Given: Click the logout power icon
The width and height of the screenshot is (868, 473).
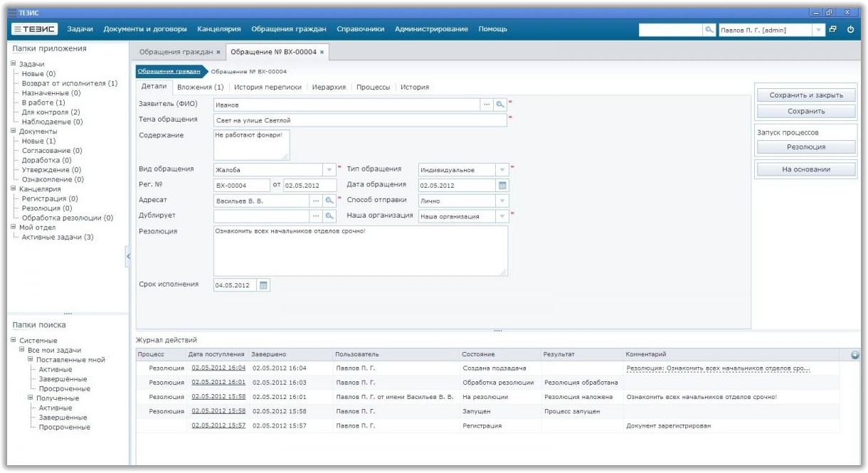Looking at the screenshot, I should tap(850, 29).
